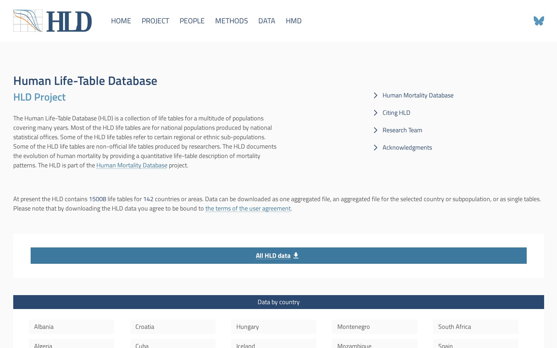Select Croatia in country list
557x348 pixels.
(173, 327)
